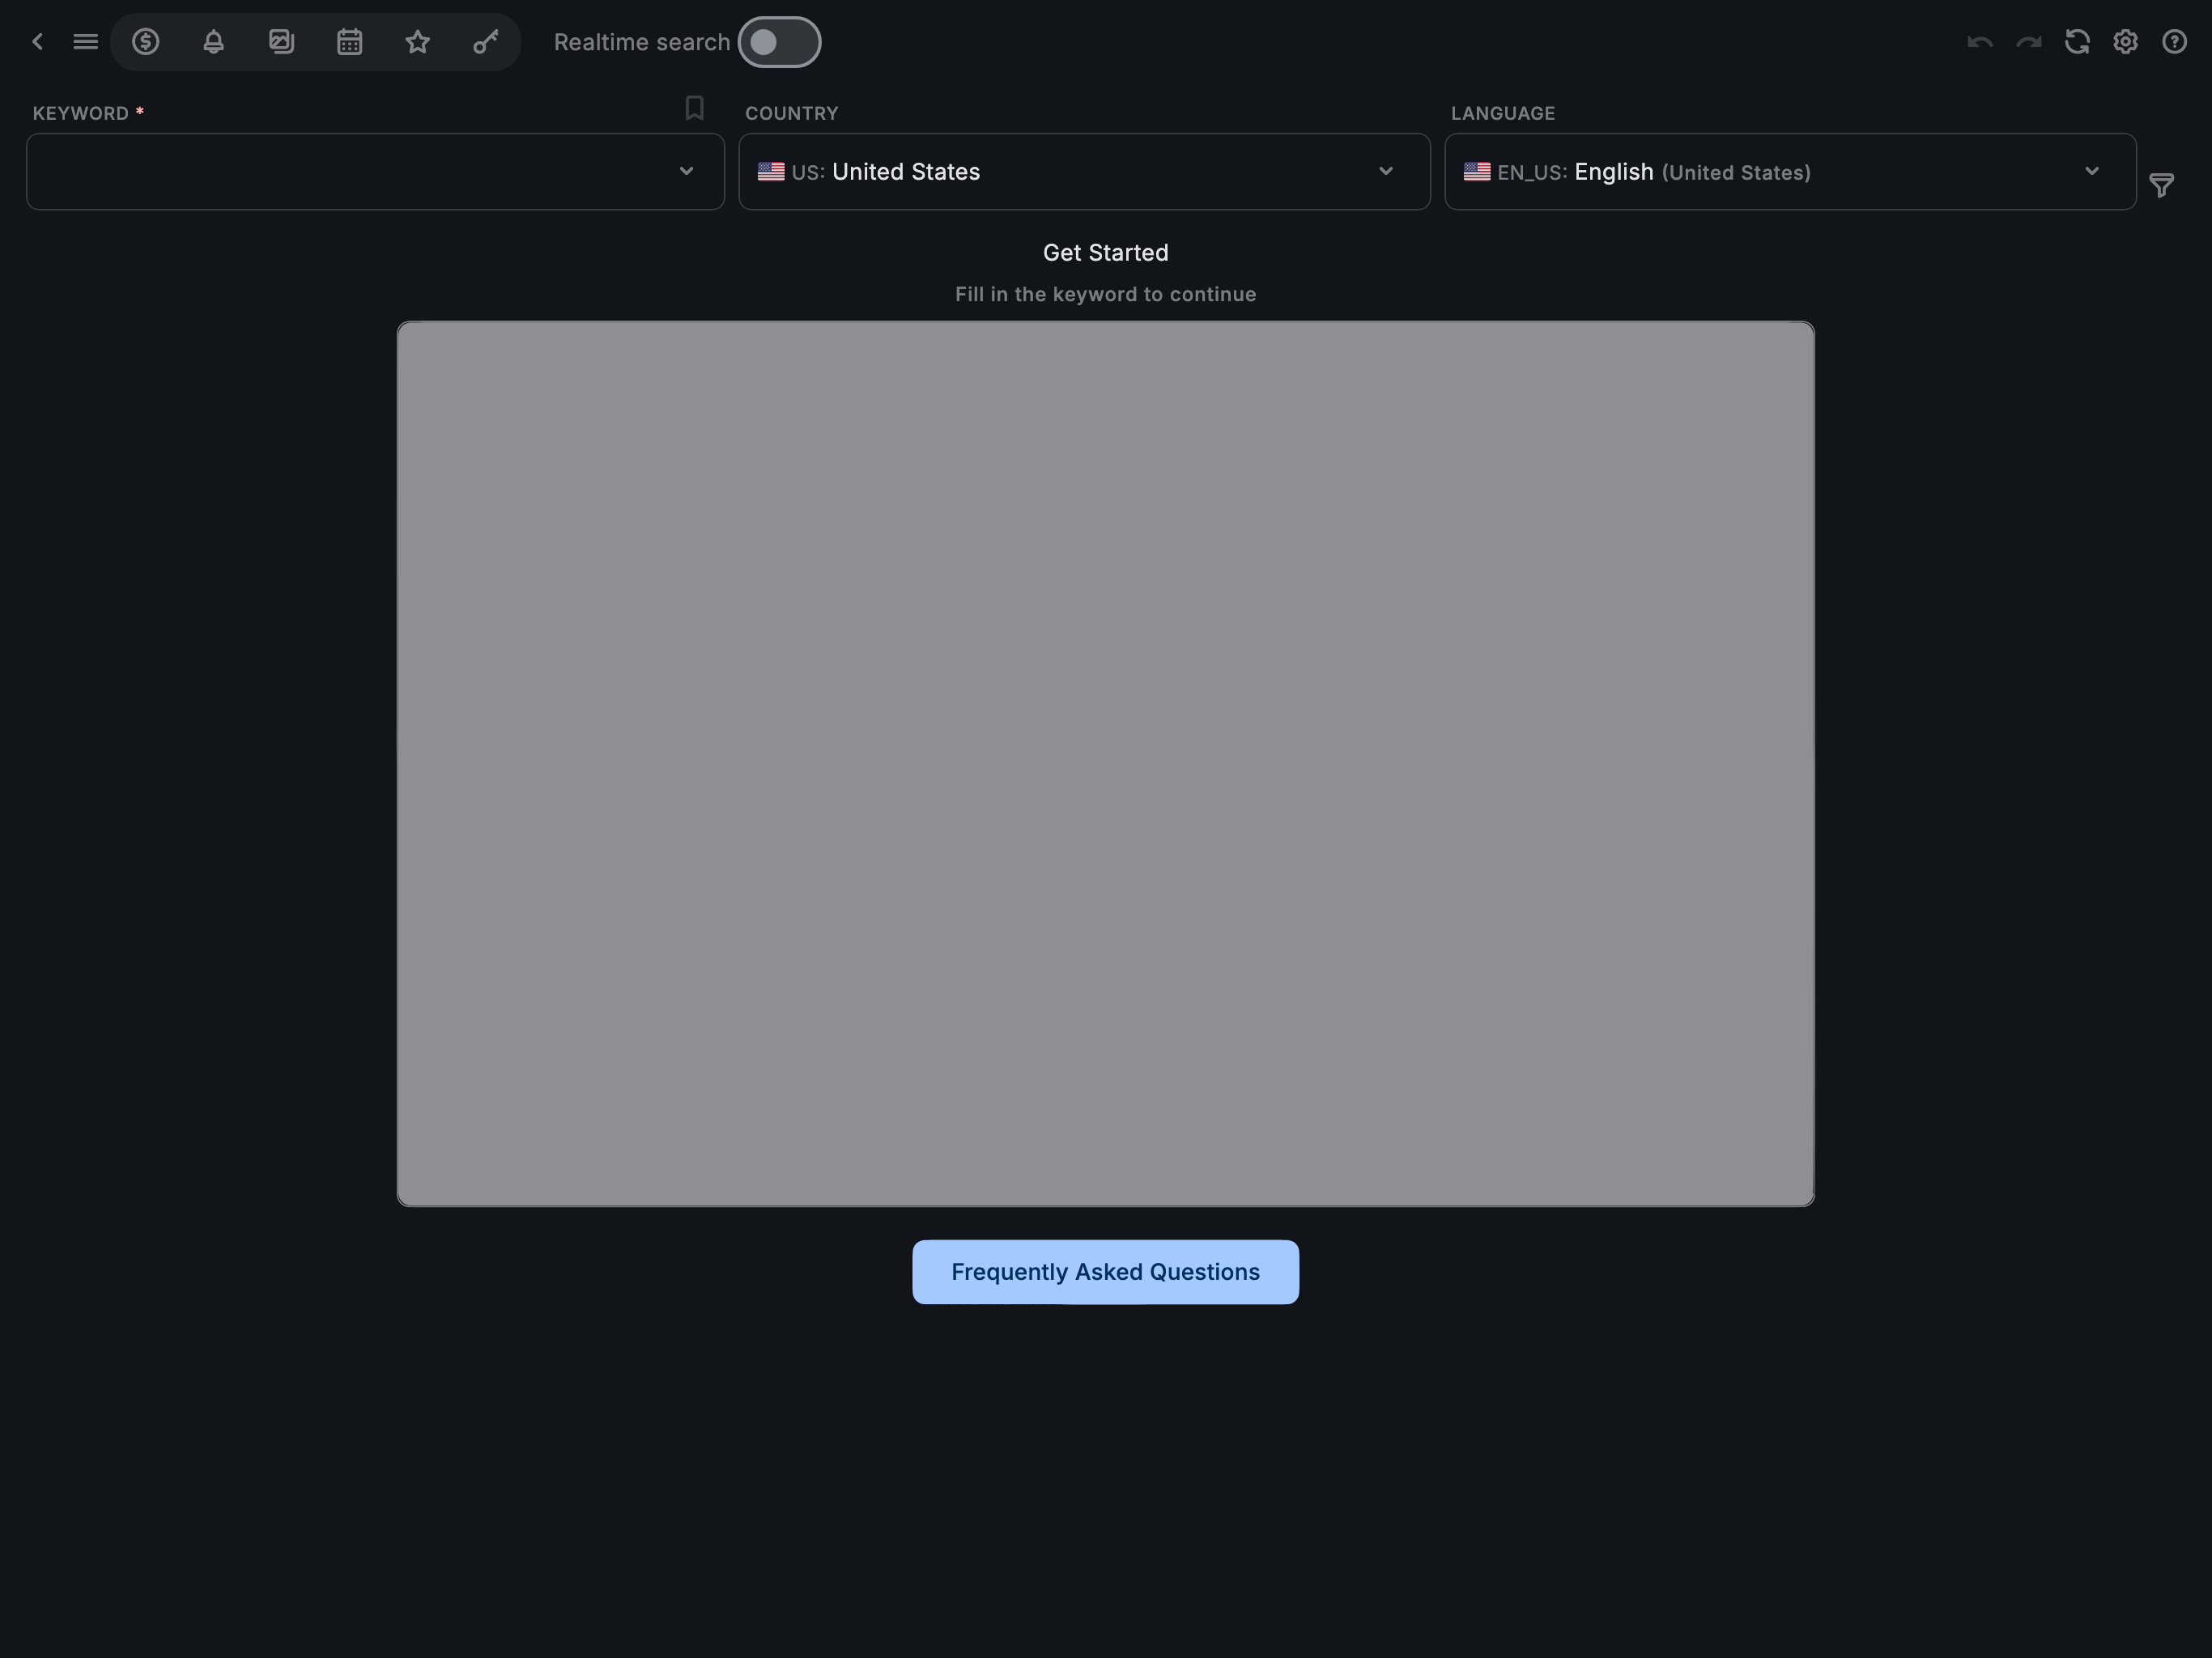Image resolution: width=2212 pixels, height=1658 pixels.
Task: Click inside the Keyword input field
Action: [x=350, y=171]
